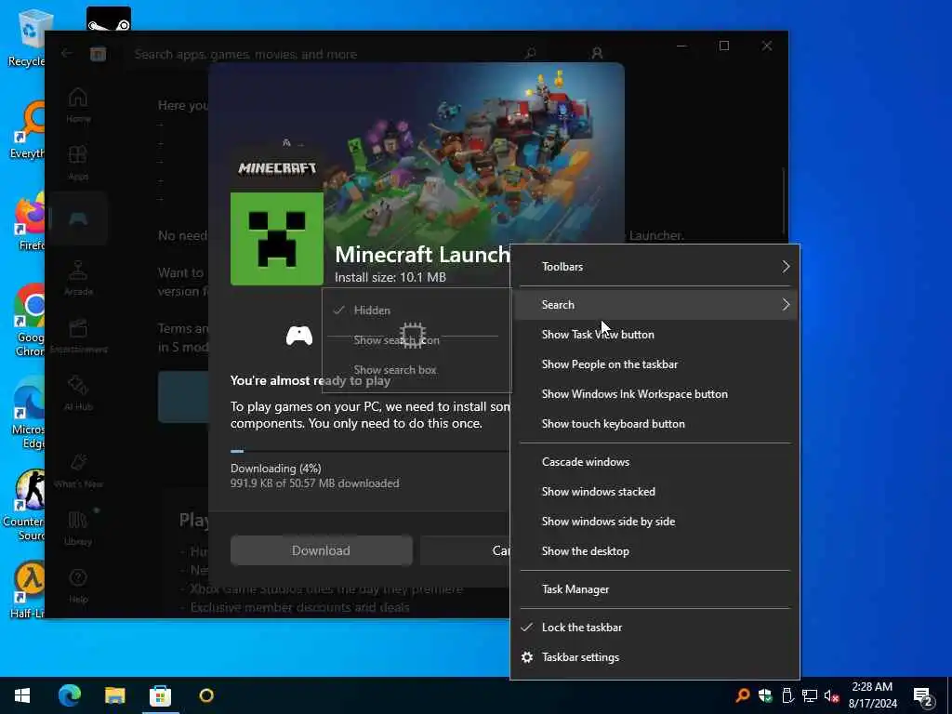Open Task Manager from context menu
This screenshot has height=714, width=952.
[x=655, y=589]
